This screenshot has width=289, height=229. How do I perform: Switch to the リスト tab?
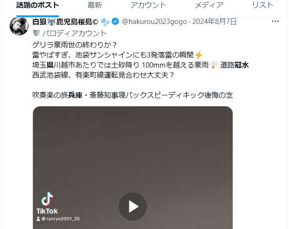click(x=263, y=5)
